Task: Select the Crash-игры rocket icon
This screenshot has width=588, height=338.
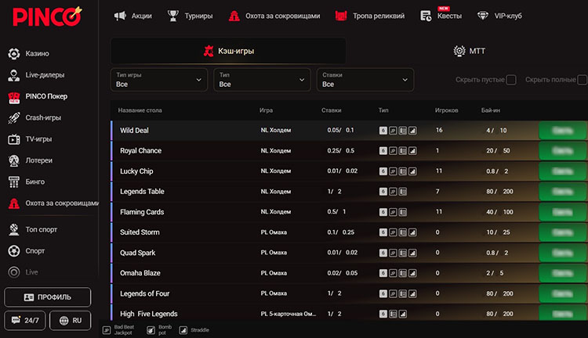Action: pyautogui.click(x=14, y=117)
